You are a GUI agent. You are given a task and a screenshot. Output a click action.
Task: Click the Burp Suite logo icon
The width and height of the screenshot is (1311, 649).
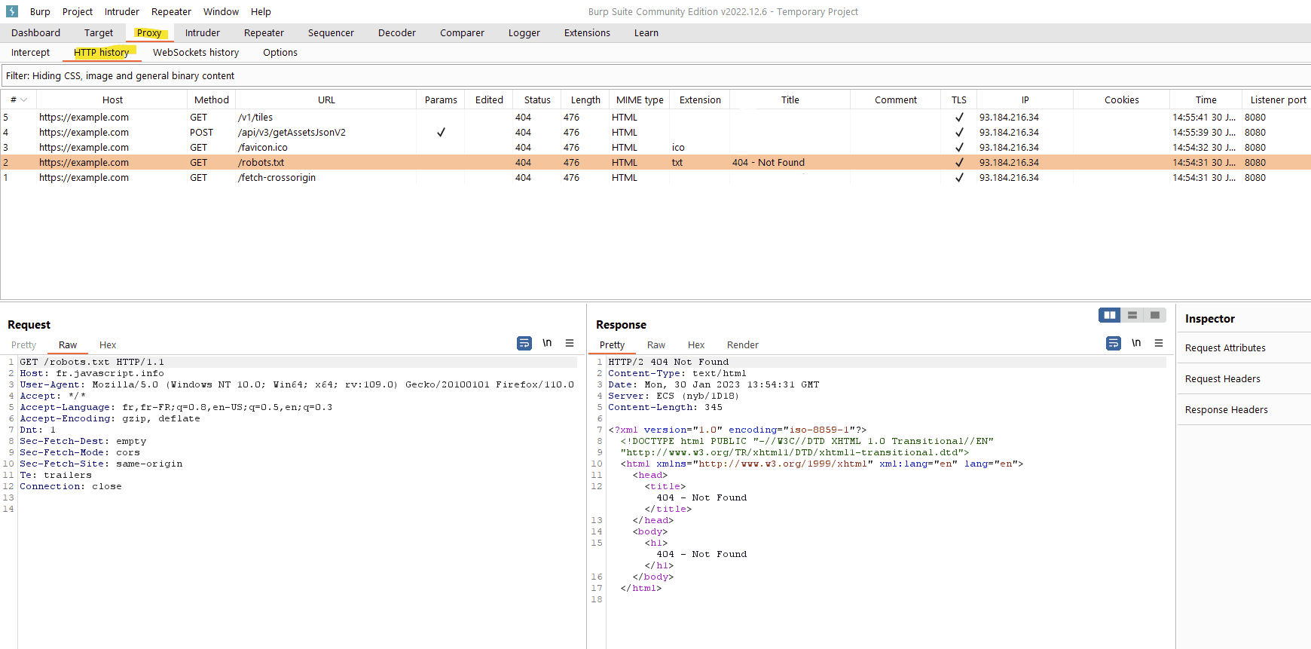pyautogui.click(x=12, y=11)
